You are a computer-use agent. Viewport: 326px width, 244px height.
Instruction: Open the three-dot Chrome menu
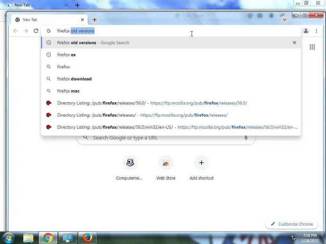tap(316, 31)
